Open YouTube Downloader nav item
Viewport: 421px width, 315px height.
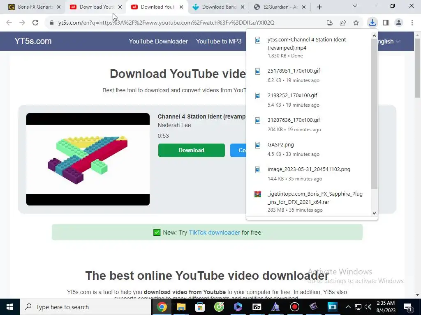[x=158, y=41]
